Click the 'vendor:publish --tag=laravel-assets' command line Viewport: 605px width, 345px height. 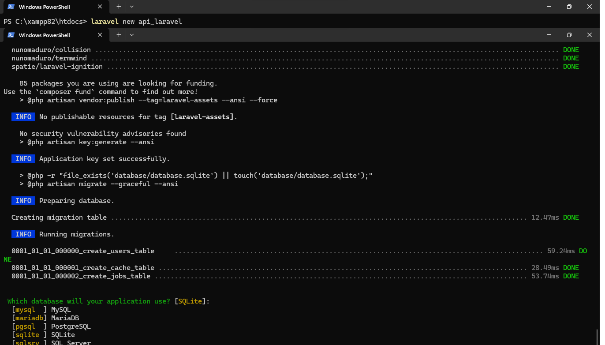pos(148,100)
